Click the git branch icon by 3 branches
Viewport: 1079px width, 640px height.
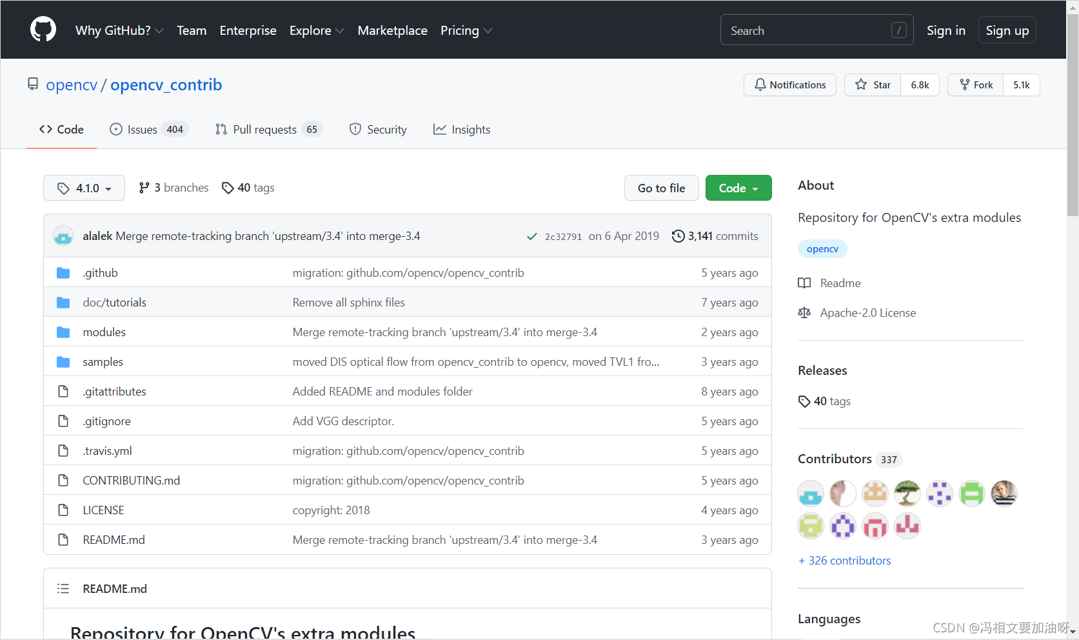(x=144, y=188)
